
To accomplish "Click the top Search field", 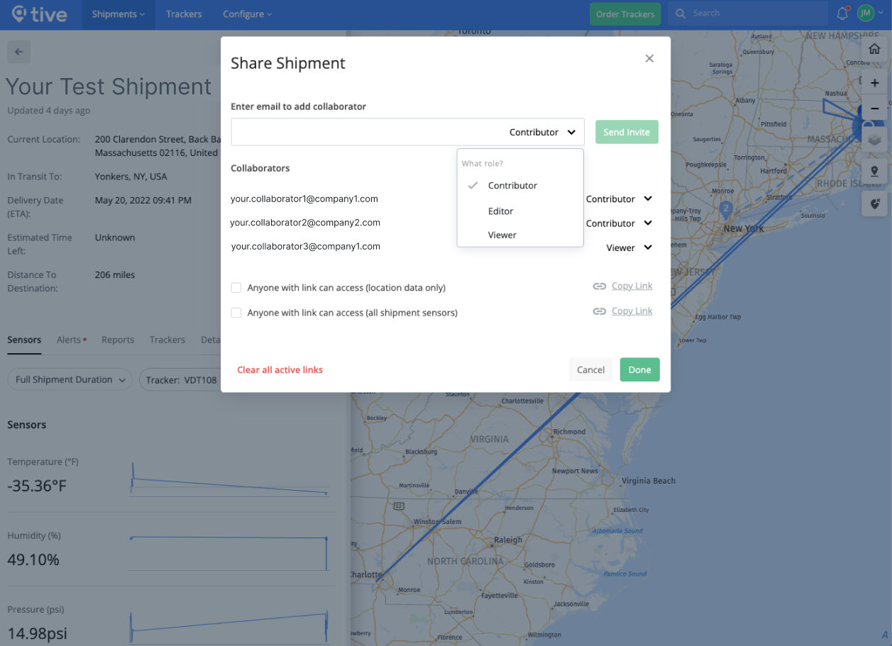I will (749, 13).
